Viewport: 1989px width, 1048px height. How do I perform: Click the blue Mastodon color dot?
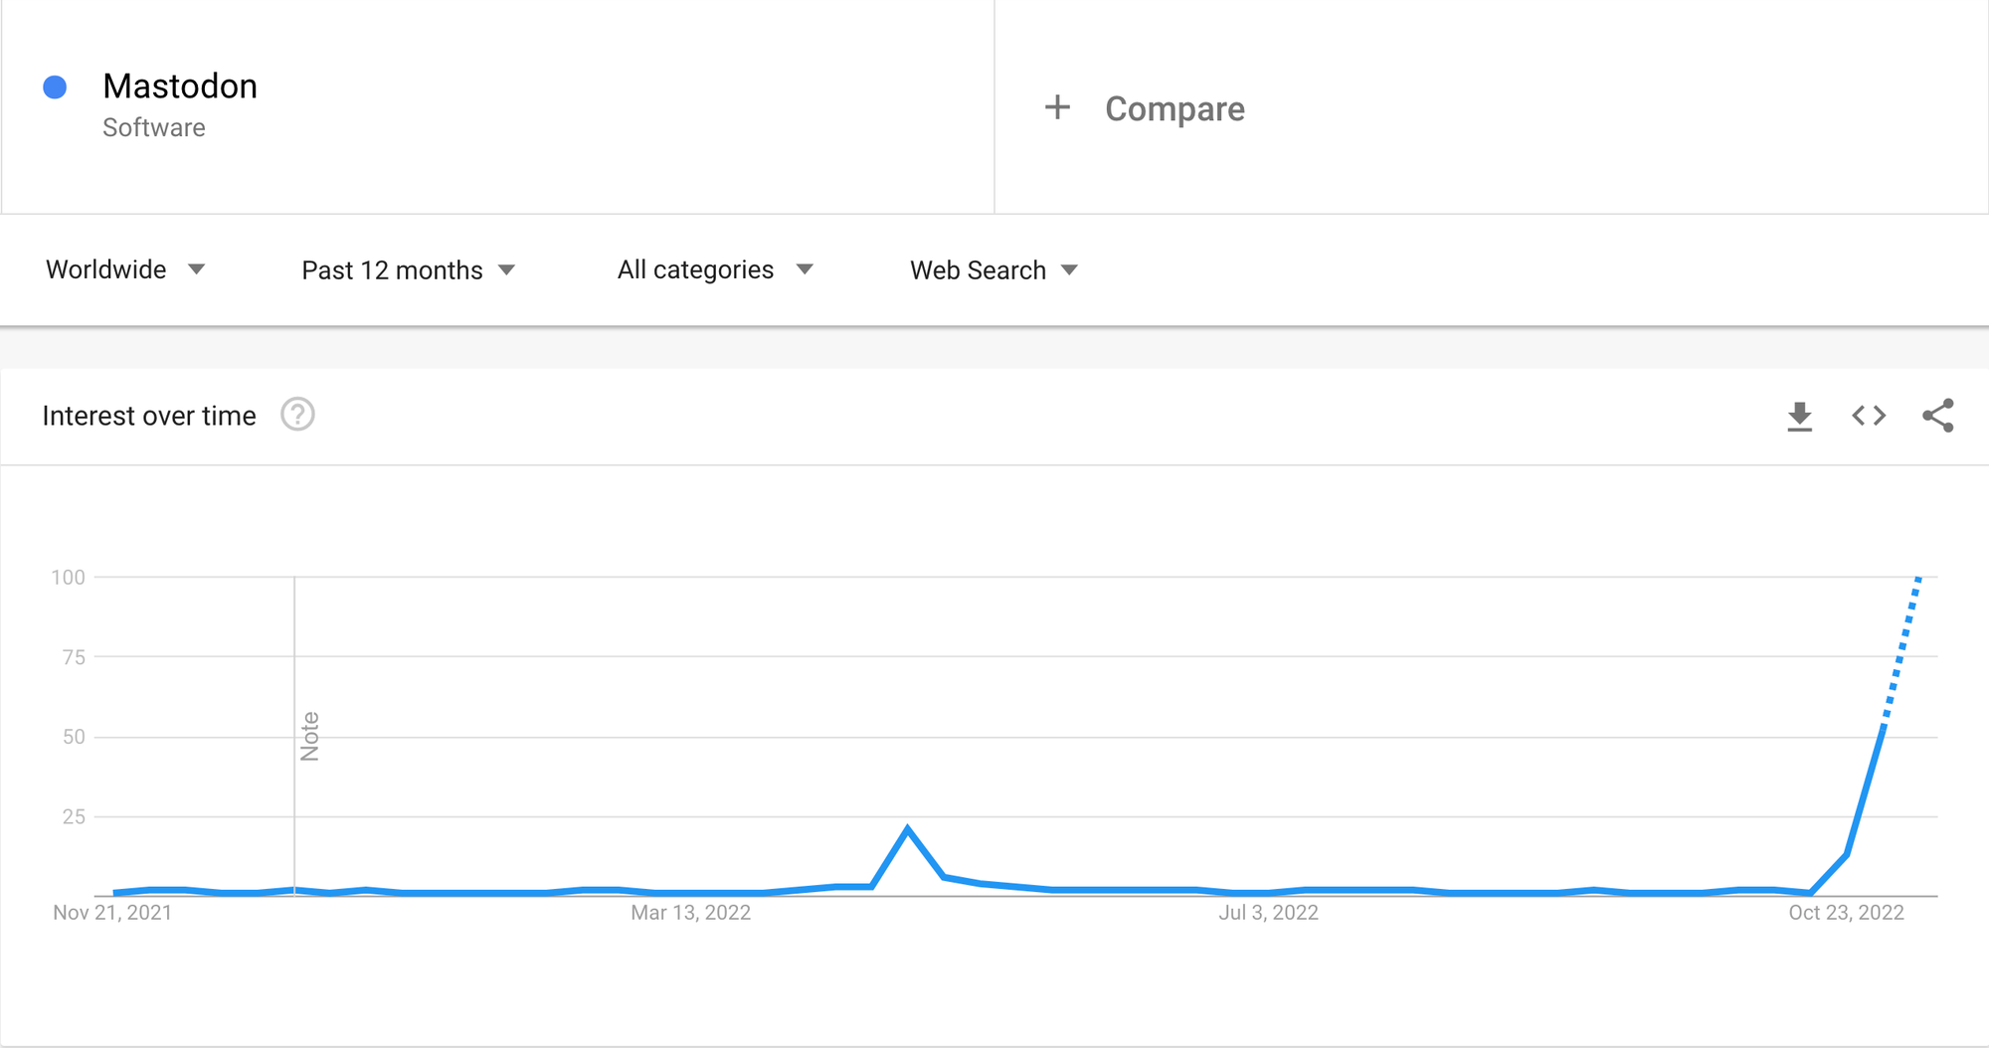56,87
